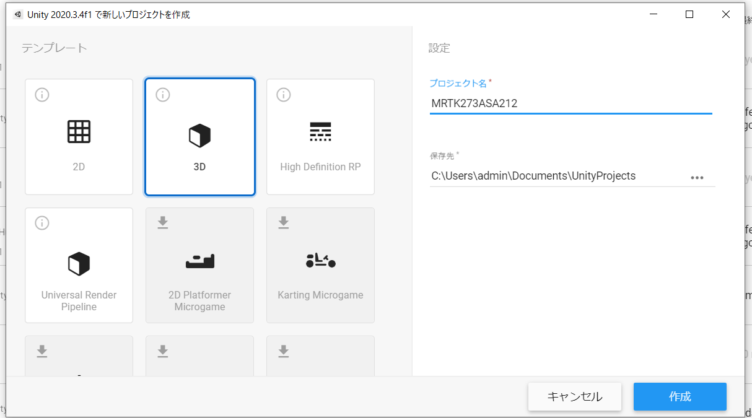The image size is (752, 418).
Task: Edit the プロジェクト名 field
Action: [571, 103]
